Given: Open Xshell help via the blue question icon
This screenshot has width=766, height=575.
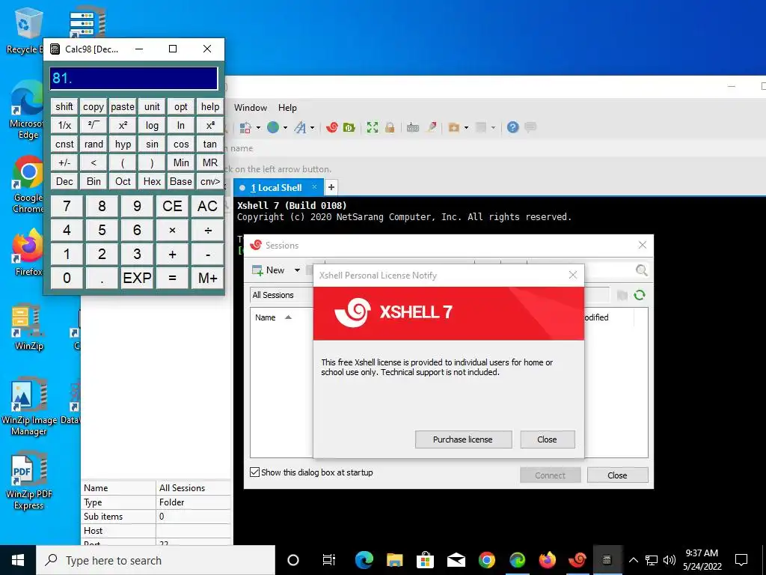Looking at the screenshot, I should point(512,127).
